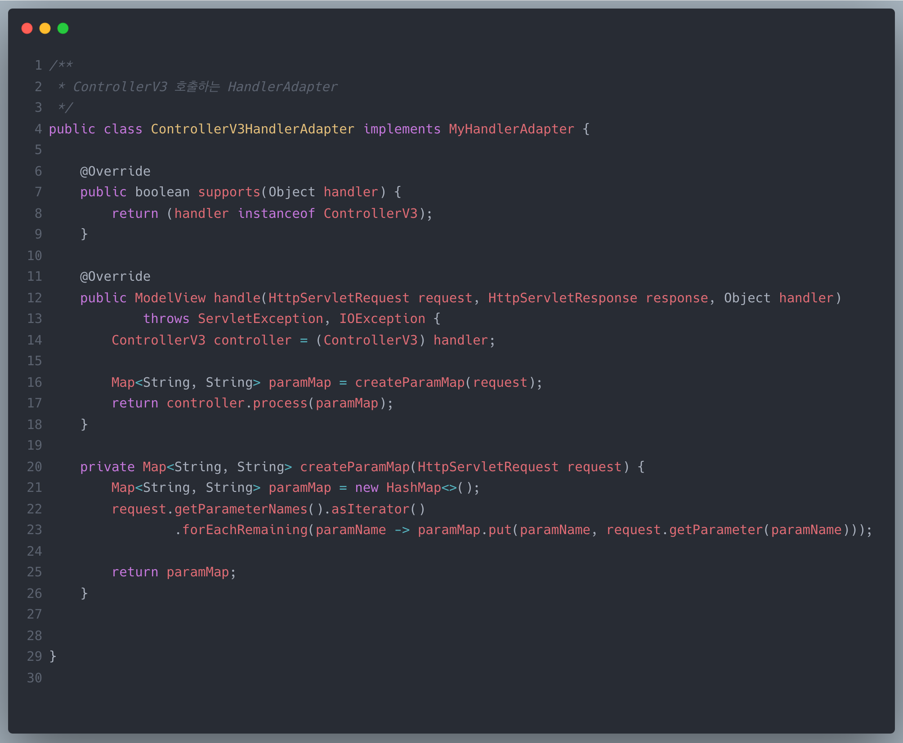The image size is (903, 743).
Task: Click MyHandlerAdapter on the class declaration line
Action: click(511, 129)
